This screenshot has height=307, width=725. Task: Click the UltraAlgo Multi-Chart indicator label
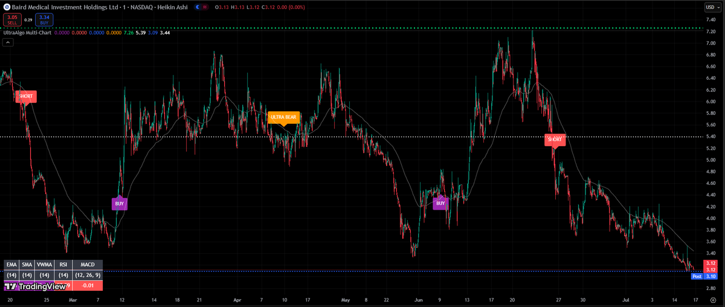pos(27,33)
